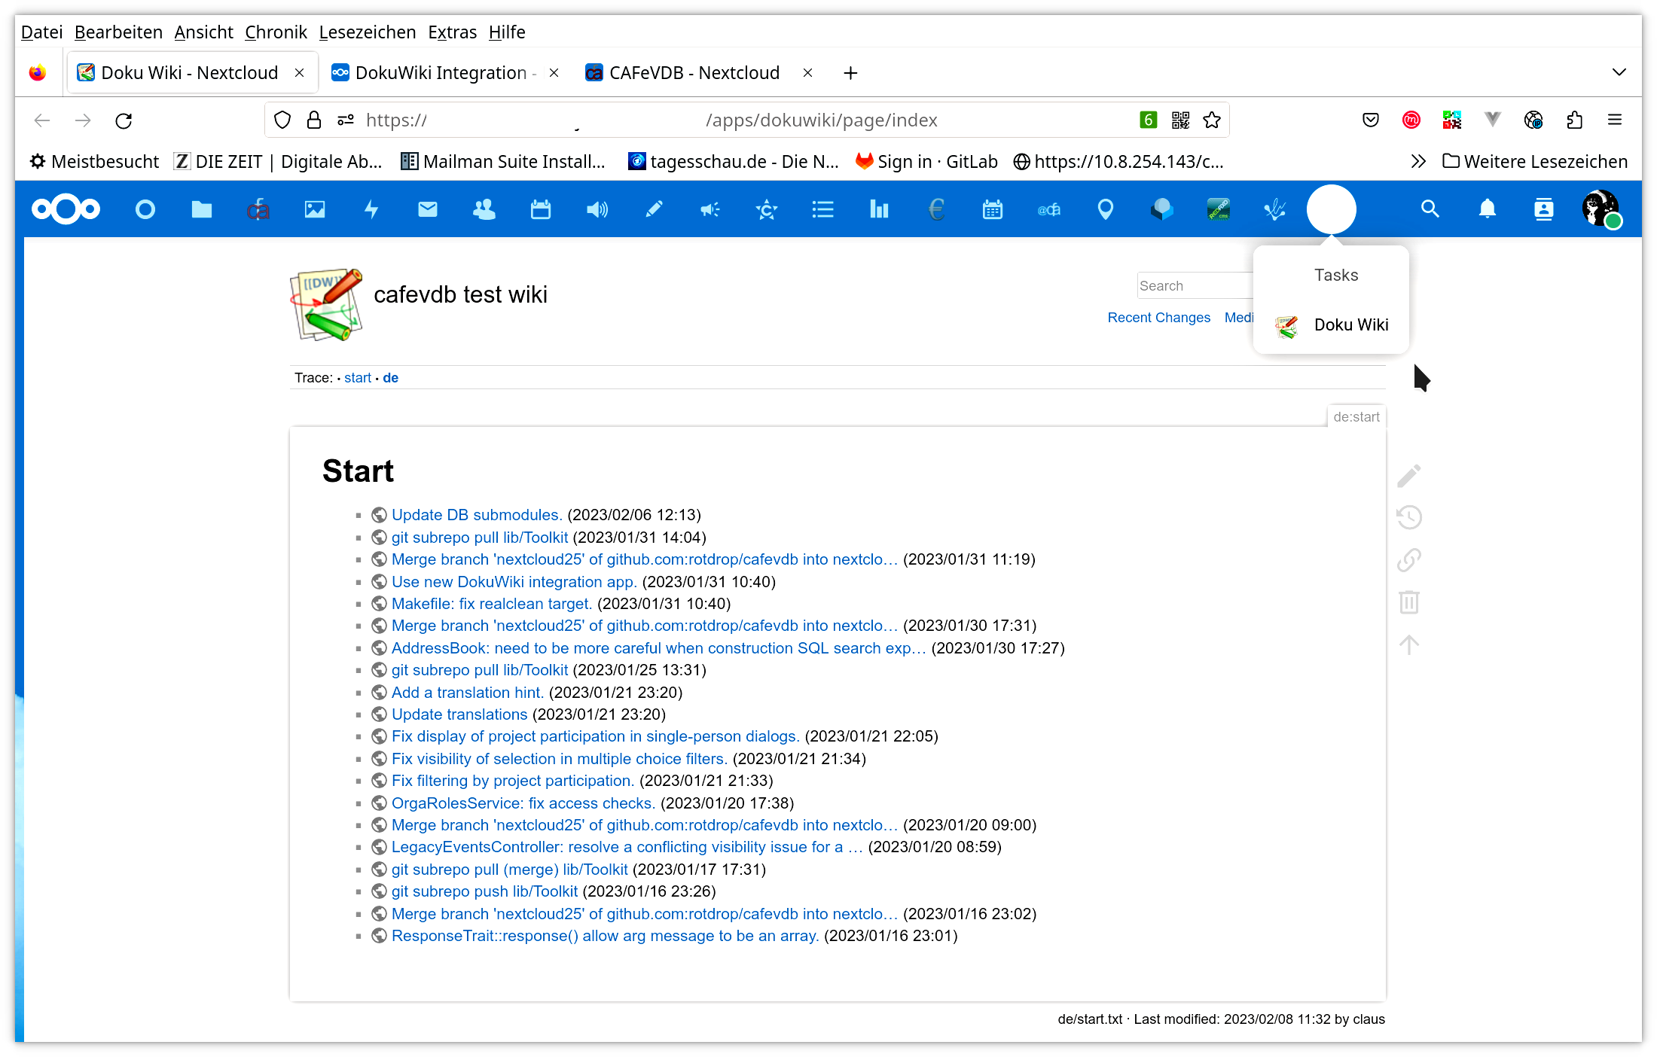Expand the list all tabs chevron
Viewport: 1657px width, 1057px height.
tap(1619, 72)
